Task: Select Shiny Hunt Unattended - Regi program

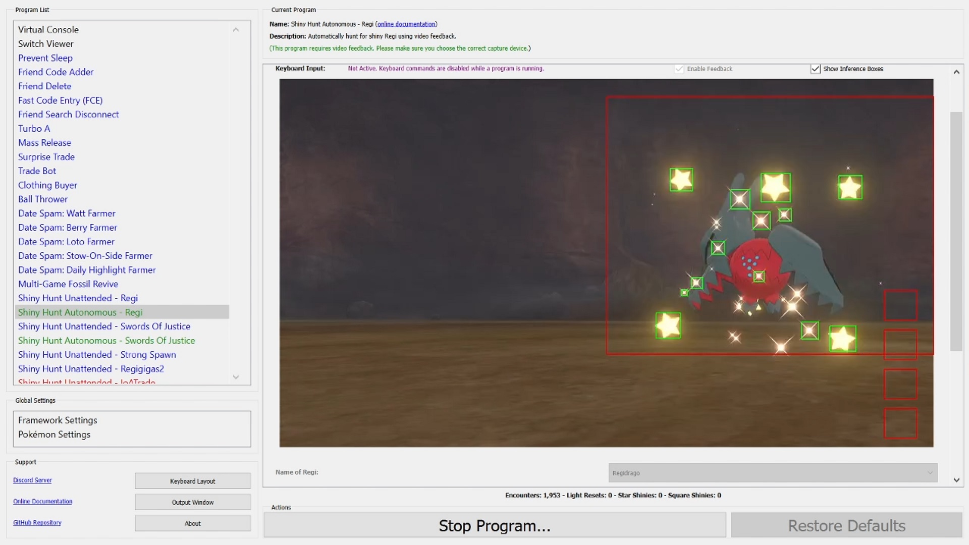Action: point(78,298)
